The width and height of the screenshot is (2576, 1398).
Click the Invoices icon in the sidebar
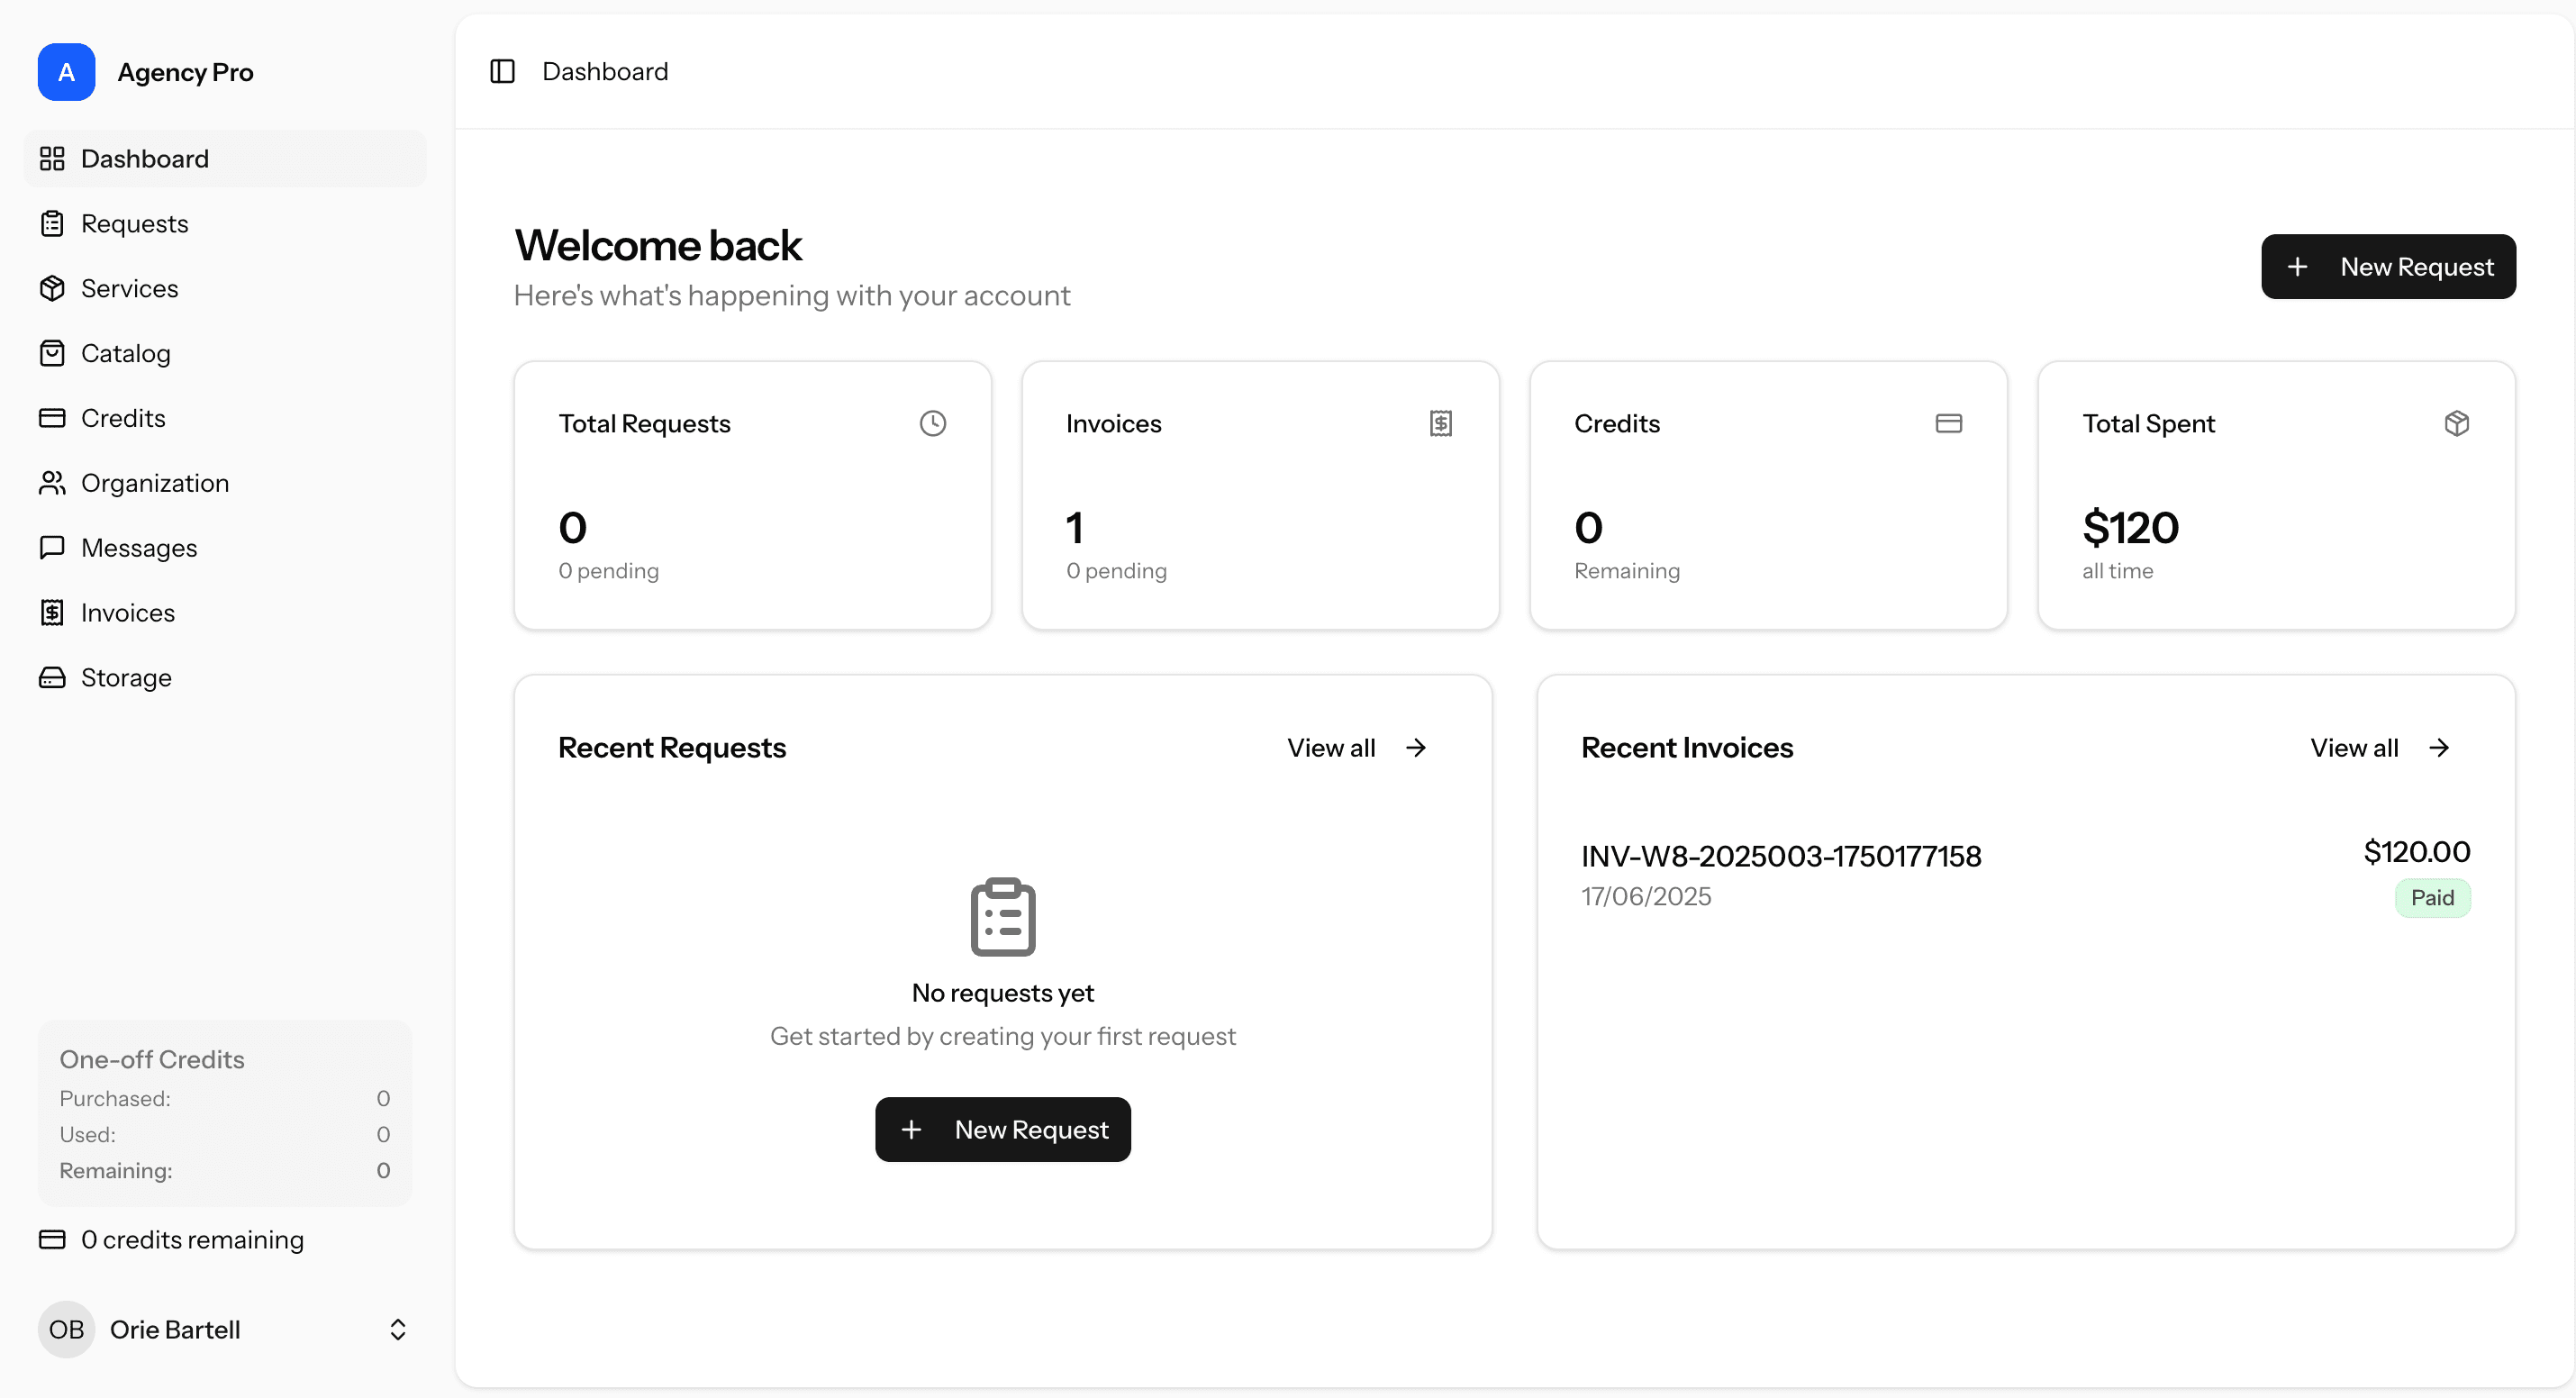coord(53,612)
